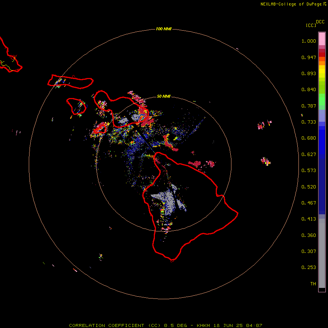Click the 0.893 value on the color scale

(309, 73)
